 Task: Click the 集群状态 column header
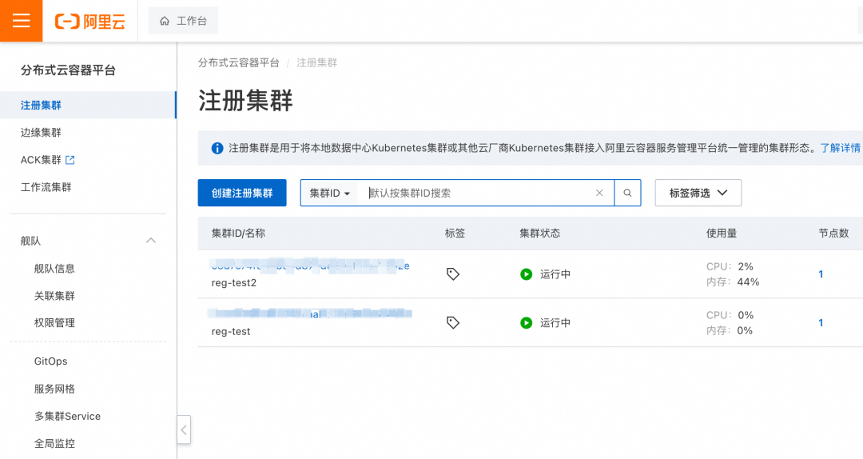(540, 233)
